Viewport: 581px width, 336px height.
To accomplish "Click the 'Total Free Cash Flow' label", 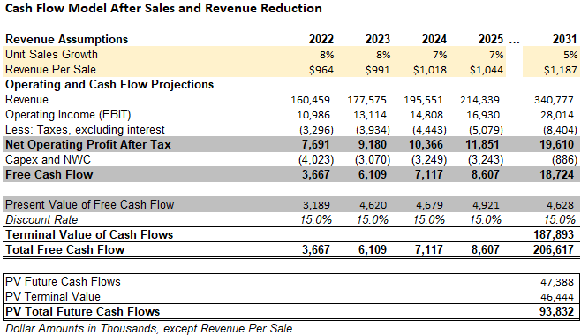I will [x=65, y=249].
